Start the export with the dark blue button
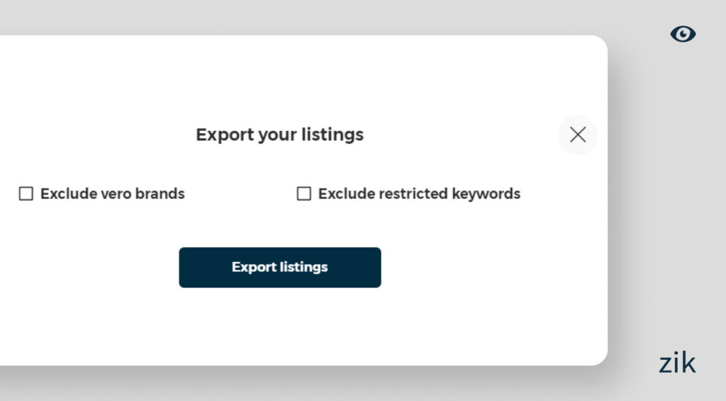This screenshot has width=726, height=401. pos(279,267)
